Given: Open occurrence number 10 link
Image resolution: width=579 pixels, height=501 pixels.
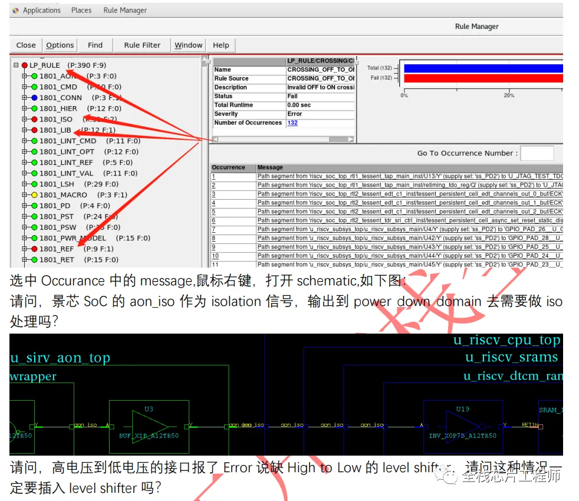Looking at the screenshot, I should [215, 256].
